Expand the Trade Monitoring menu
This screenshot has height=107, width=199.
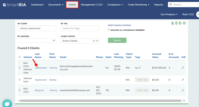tap(139, 5)
